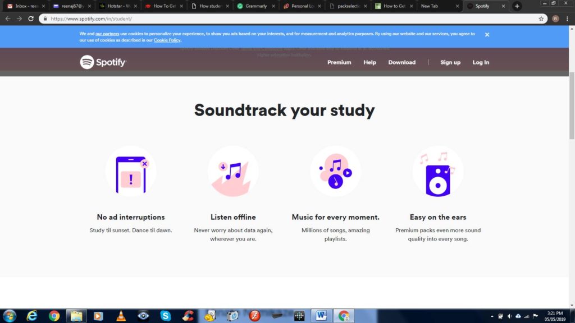575x323 pixels.
Task: Click the scrollbar down arrow
Action: (x=572, y=306)
